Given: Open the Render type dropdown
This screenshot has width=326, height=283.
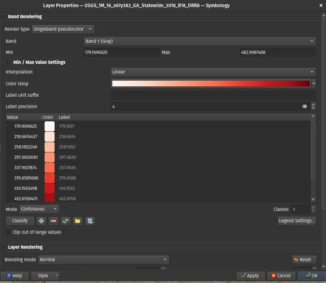Looking at the screenshot, I should tap(63, 29).
